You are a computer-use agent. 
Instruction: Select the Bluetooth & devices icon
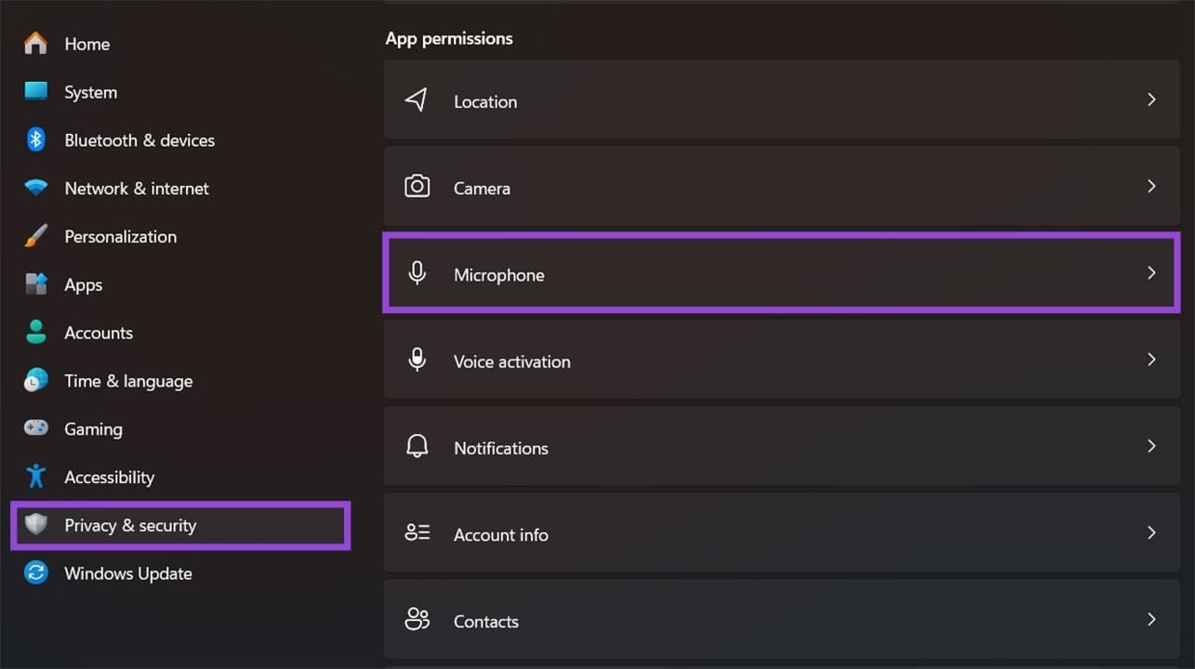(34, 139)
